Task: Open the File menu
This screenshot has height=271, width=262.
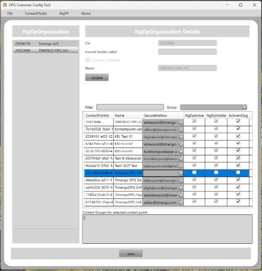Action: pos(10,13)
